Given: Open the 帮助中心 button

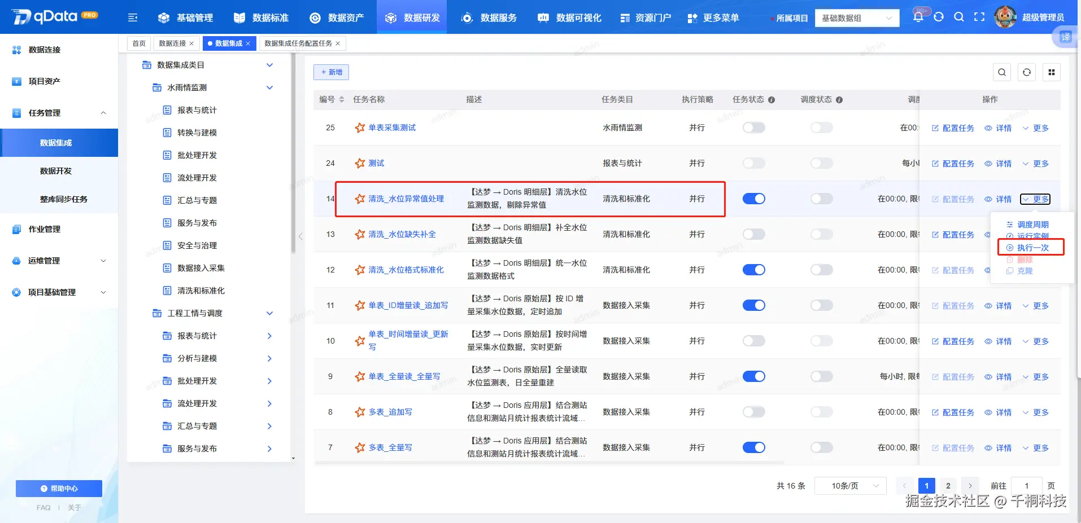Looking at the screenshot, I should pos(59,489).
